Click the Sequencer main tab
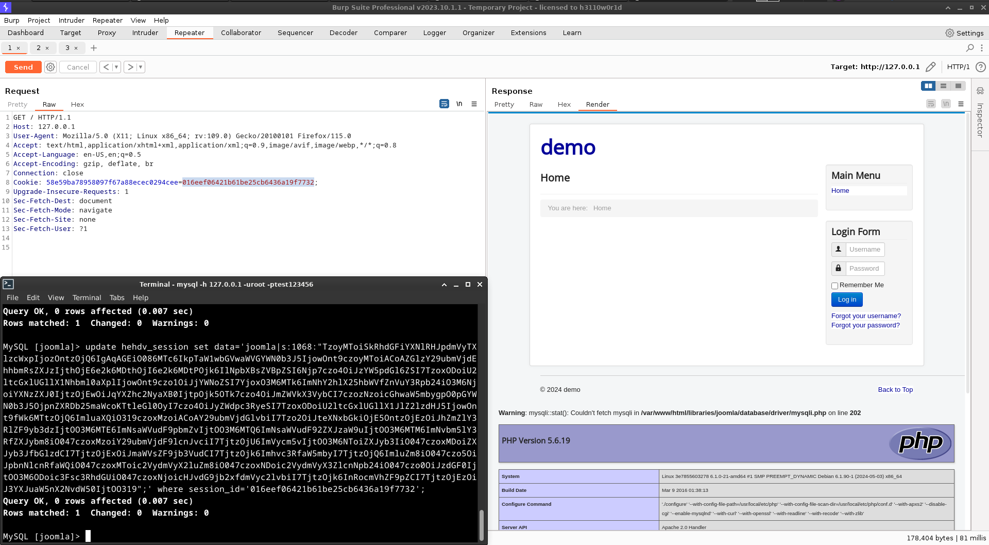989x545 pixels. click(295, 32)
